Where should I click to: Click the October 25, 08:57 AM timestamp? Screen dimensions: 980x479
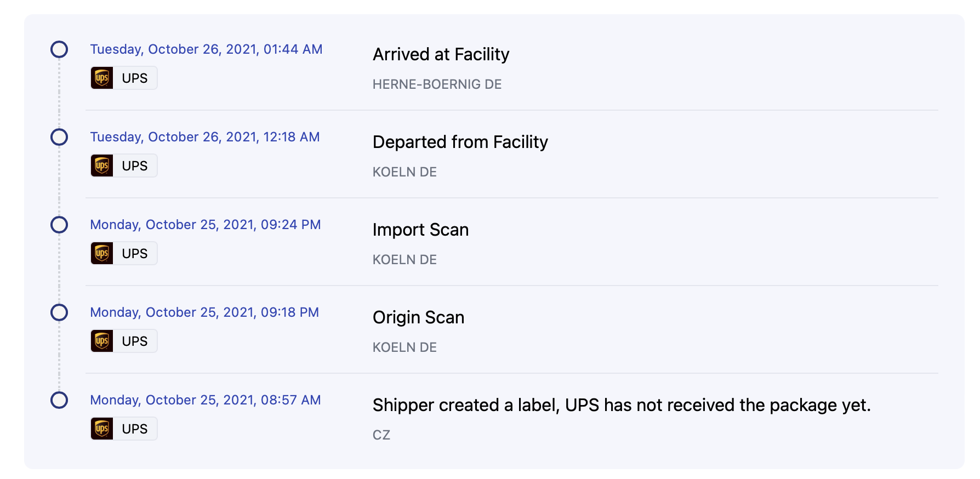(206, 400)
